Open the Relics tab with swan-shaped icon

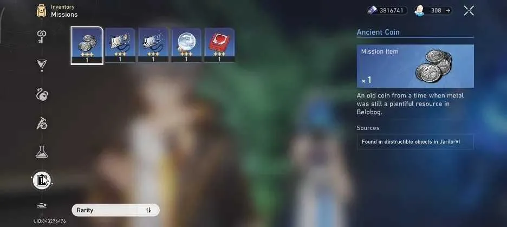(x=42, y=95)
